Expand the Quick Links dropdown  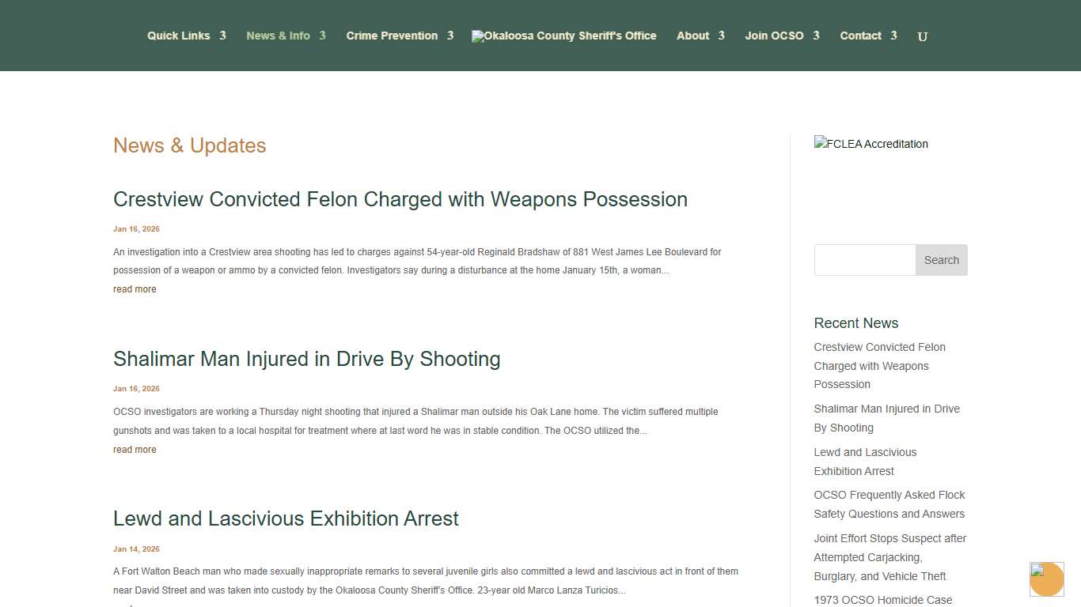[x=179, y=36]
